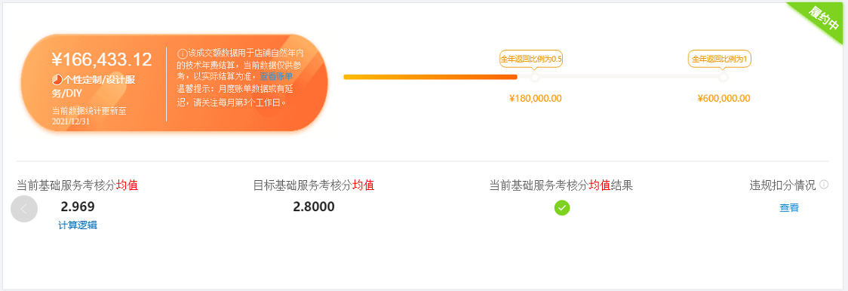Click the 全年返回比例为1 bubble
The width and height of the screenshot is (848, 291).
[x=720, y=60]
